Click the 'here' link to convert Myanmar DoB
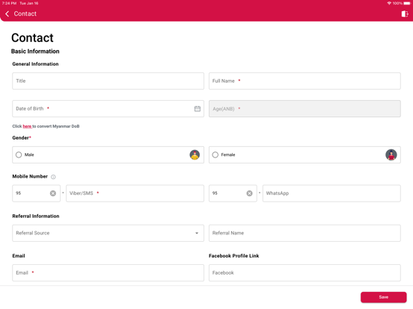Viewport: 413px width, 309px height. point(27,126)
